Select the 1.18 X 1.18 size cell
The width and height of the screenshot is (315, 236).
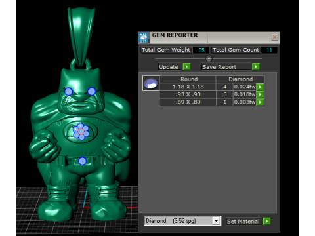click(x=188, y=87)
